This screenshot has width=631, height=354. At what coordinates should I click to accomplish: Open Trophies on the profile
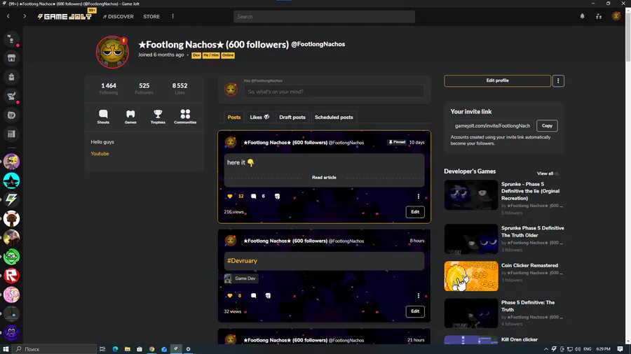158,116
